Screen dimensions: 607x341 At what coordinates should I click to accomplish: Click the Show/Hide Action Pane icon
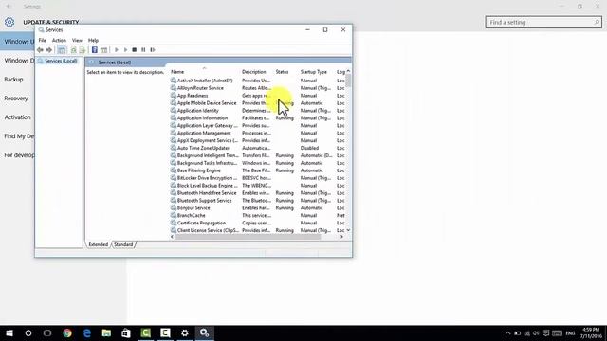[x=103, y=50]
